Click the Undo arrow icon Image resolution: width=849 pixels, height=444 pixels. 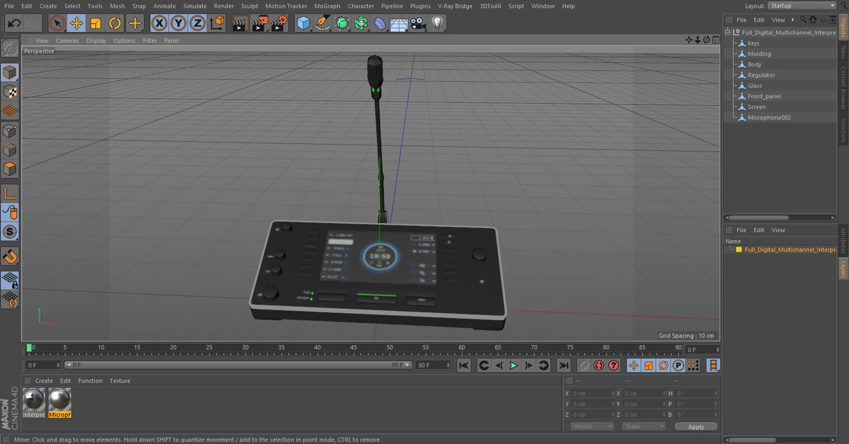tap(14, 23)
